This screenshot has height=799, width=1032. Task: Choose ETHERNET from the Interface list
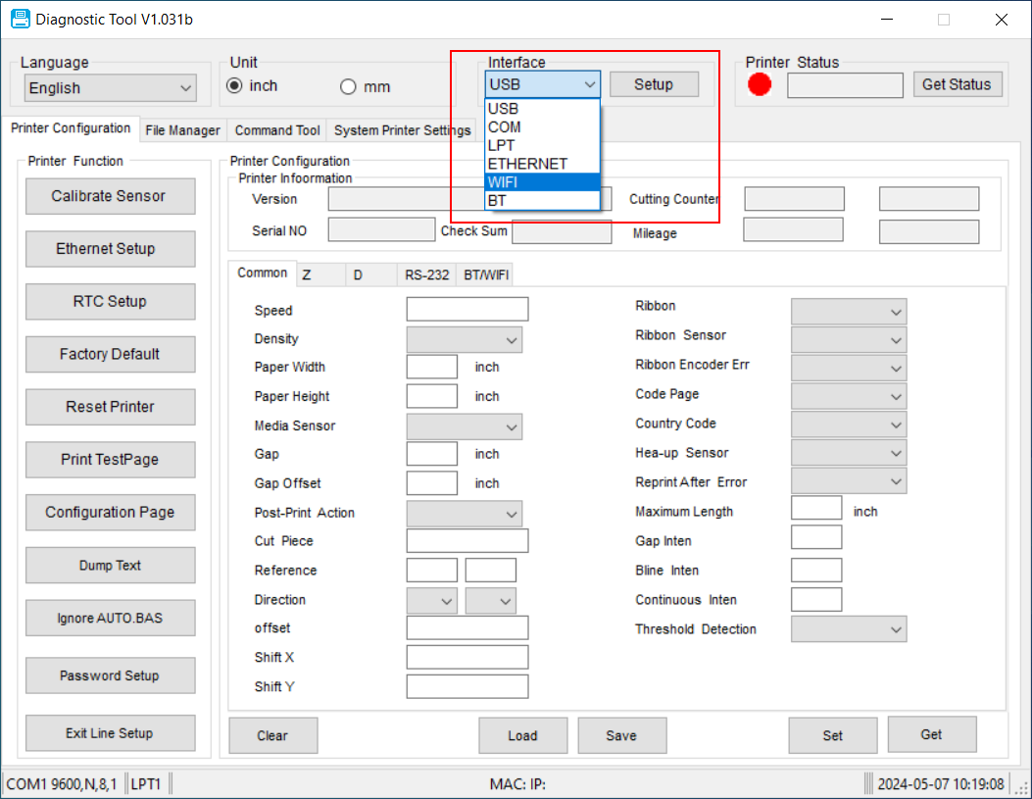coord(542,164)
